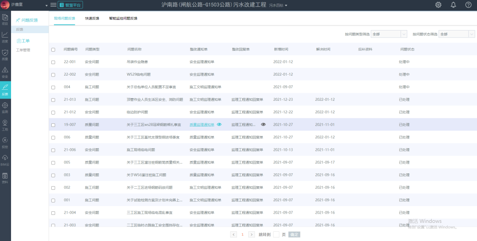Open the 投控 investment control section
477x241 pixels.
click(x=5, y=142)
